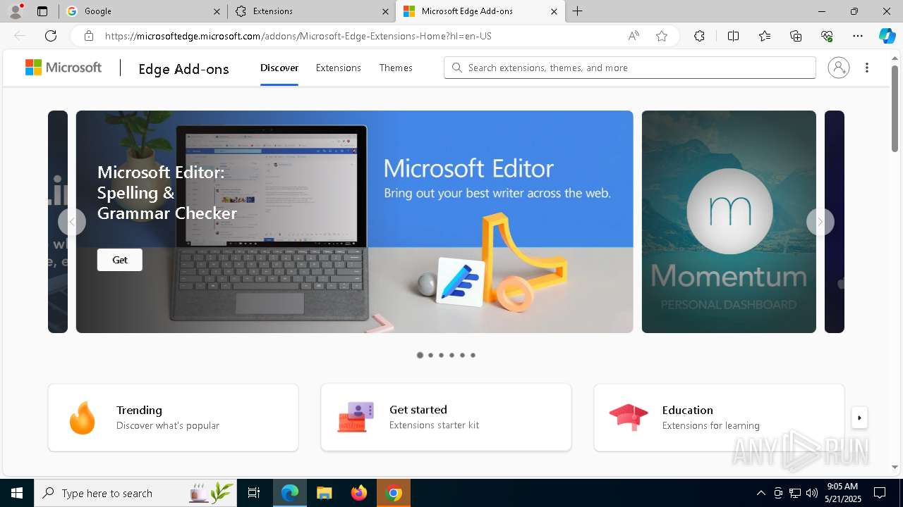Activate Read aloud icon in address bar
The width and height of the screenshot is (903, 507).
[634, 36]
